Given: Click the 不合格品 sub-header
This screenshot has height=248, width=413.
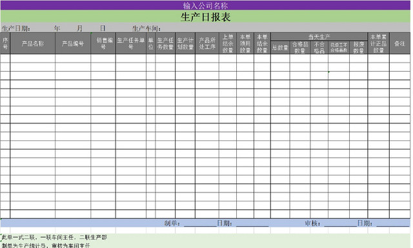Looking at the screenshot, I should click(x=319, y=47).
